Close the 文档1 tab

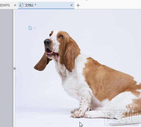tap(71, 5)
